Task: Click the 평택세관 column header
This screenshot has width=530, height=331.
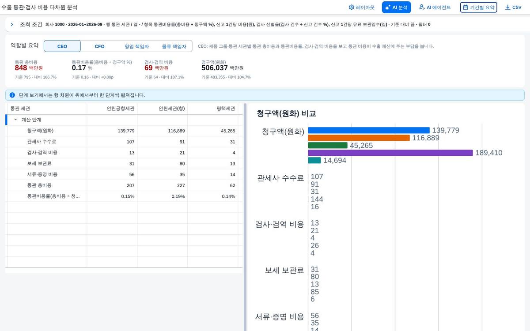Action: coord(213,109)
